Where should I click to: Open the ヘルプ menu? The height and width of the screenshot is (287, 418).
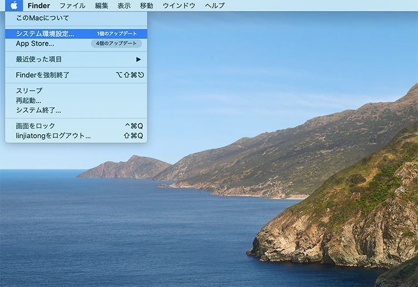[x=215, y=6]
